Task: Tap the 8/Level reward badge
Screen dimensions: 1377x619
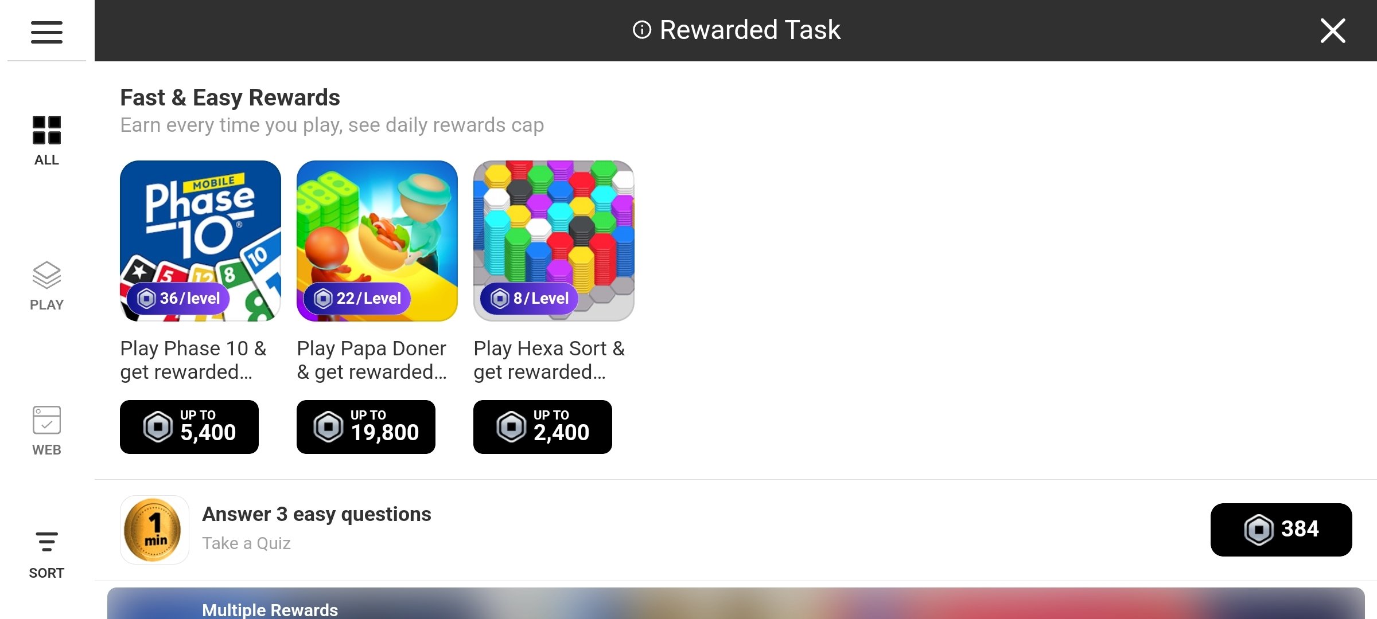Action: pos(529,298)
